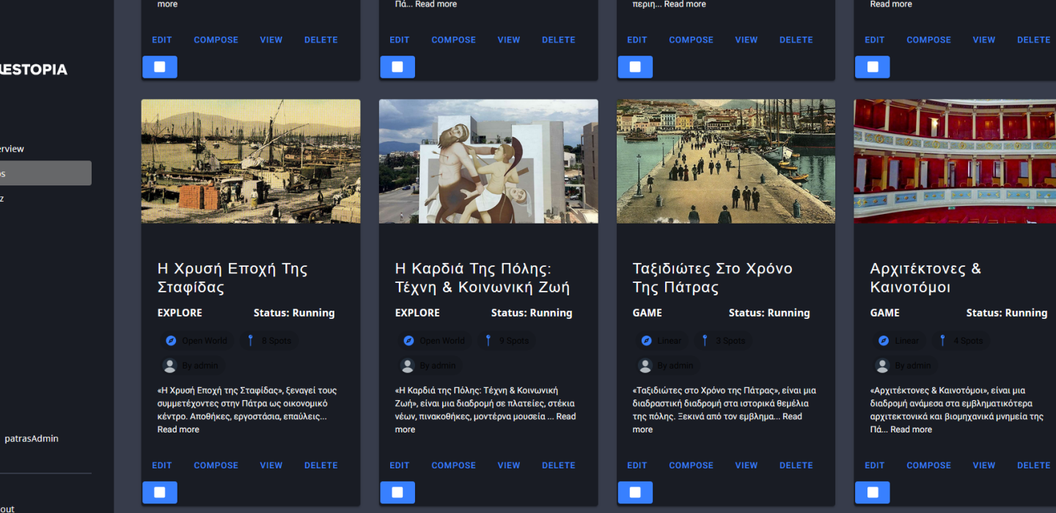Expand Read more on Η Χρυσή Εποχή Της Σταφίδας
1056x513 pixels.
click(x=178, y=429)
